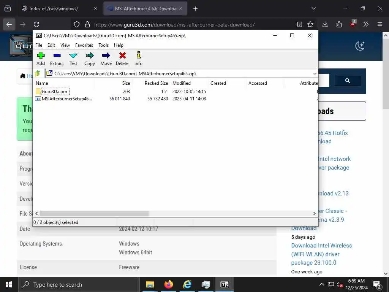This screenshot has width=389, height=292.
Task: Expand the list all tabs dropdown arrow
Action: coord(314,8)
